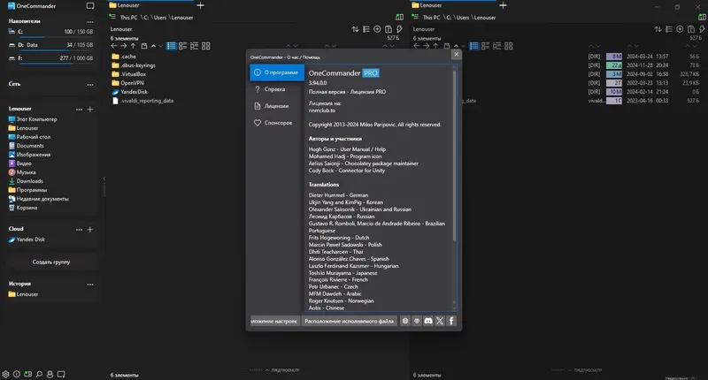Image resolution: width=708 pixels, height=380 pixels.
Task: Click the lightning quick-actions icon in left pane
Action: 399,29
